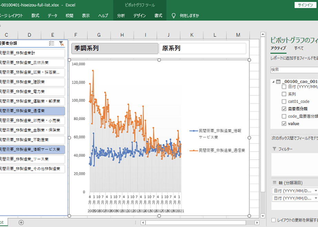
Task: Select slicer item 民間需要_非製造業_建設業
Action: 32,82
